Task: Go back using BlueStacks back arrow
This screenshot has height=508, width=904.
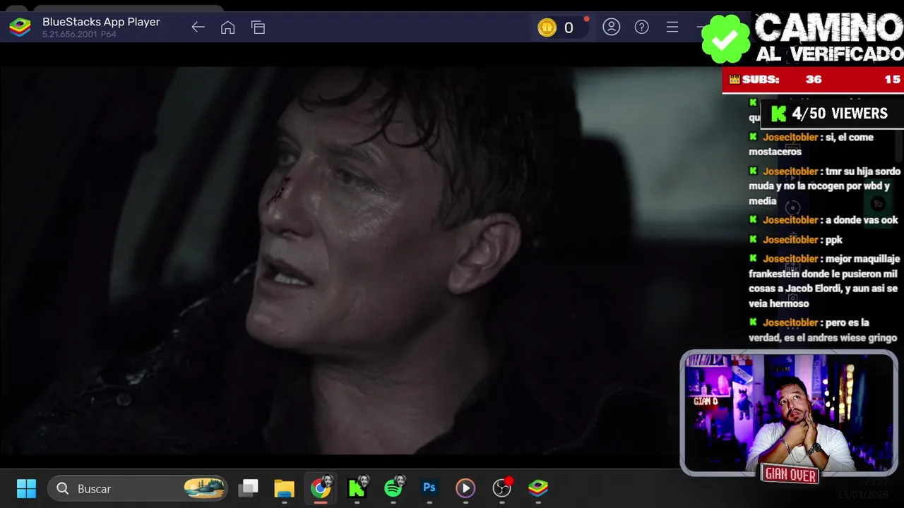Action: 198,28
